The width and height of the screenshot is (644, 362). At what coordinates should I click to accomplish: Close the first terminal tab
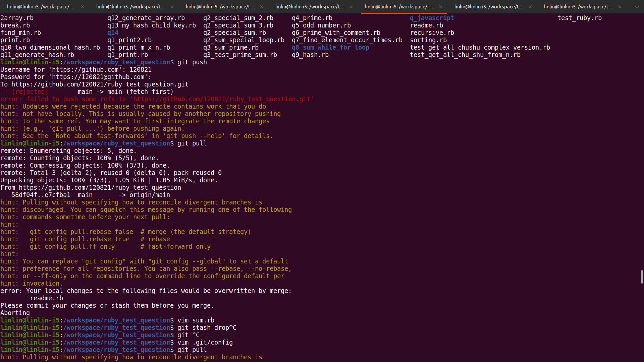pos(83,7)
